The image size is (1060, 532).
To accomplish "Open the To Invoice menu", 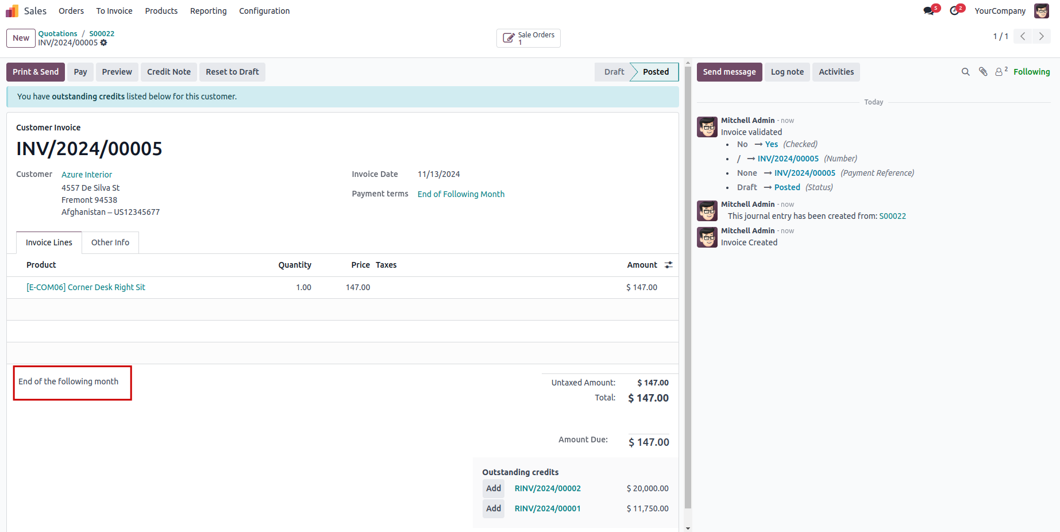I will point(114,11).
